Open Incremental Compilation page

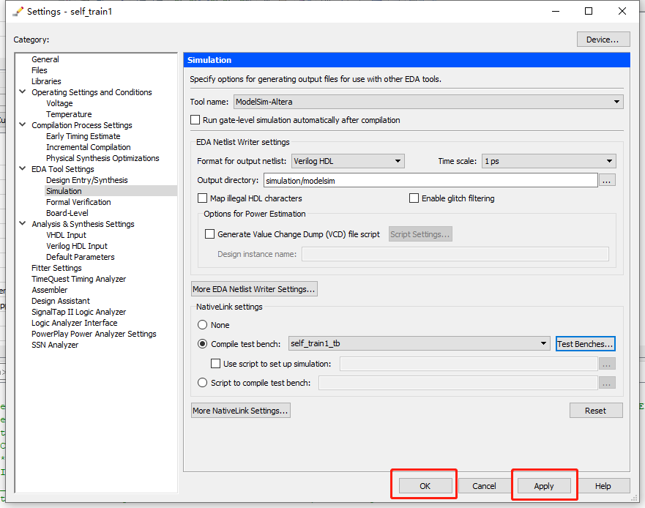click(89, 147)
